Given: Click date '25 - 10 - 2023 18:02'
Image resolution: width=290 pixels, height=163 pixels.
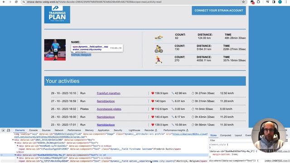Looking at the screenshot, I should [x=63, y=109].
